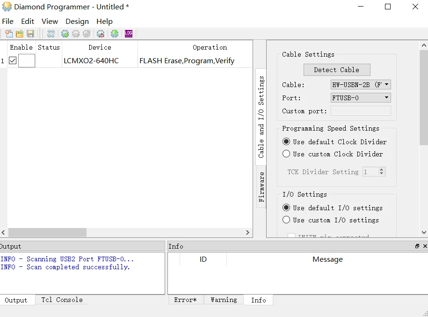
Task: Switch to the Firmware tab
Action: 261,186
